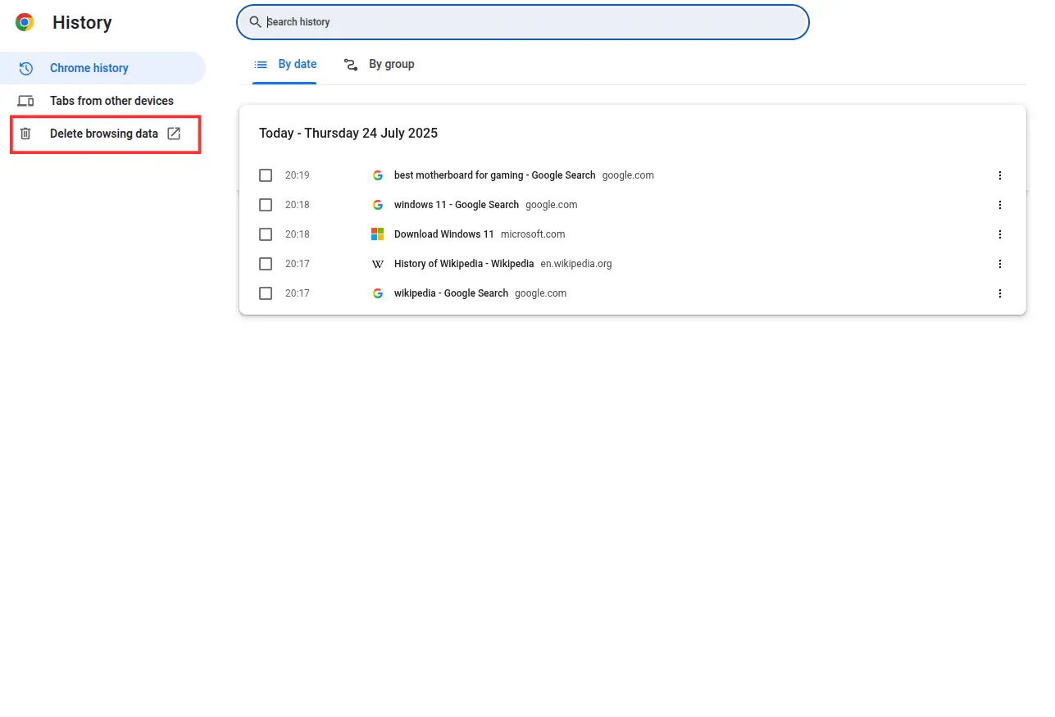Viewport: 1055px width, 717px height.
Task: Click the trash icon beside Delete browsing data
Action: pos(25,134)
